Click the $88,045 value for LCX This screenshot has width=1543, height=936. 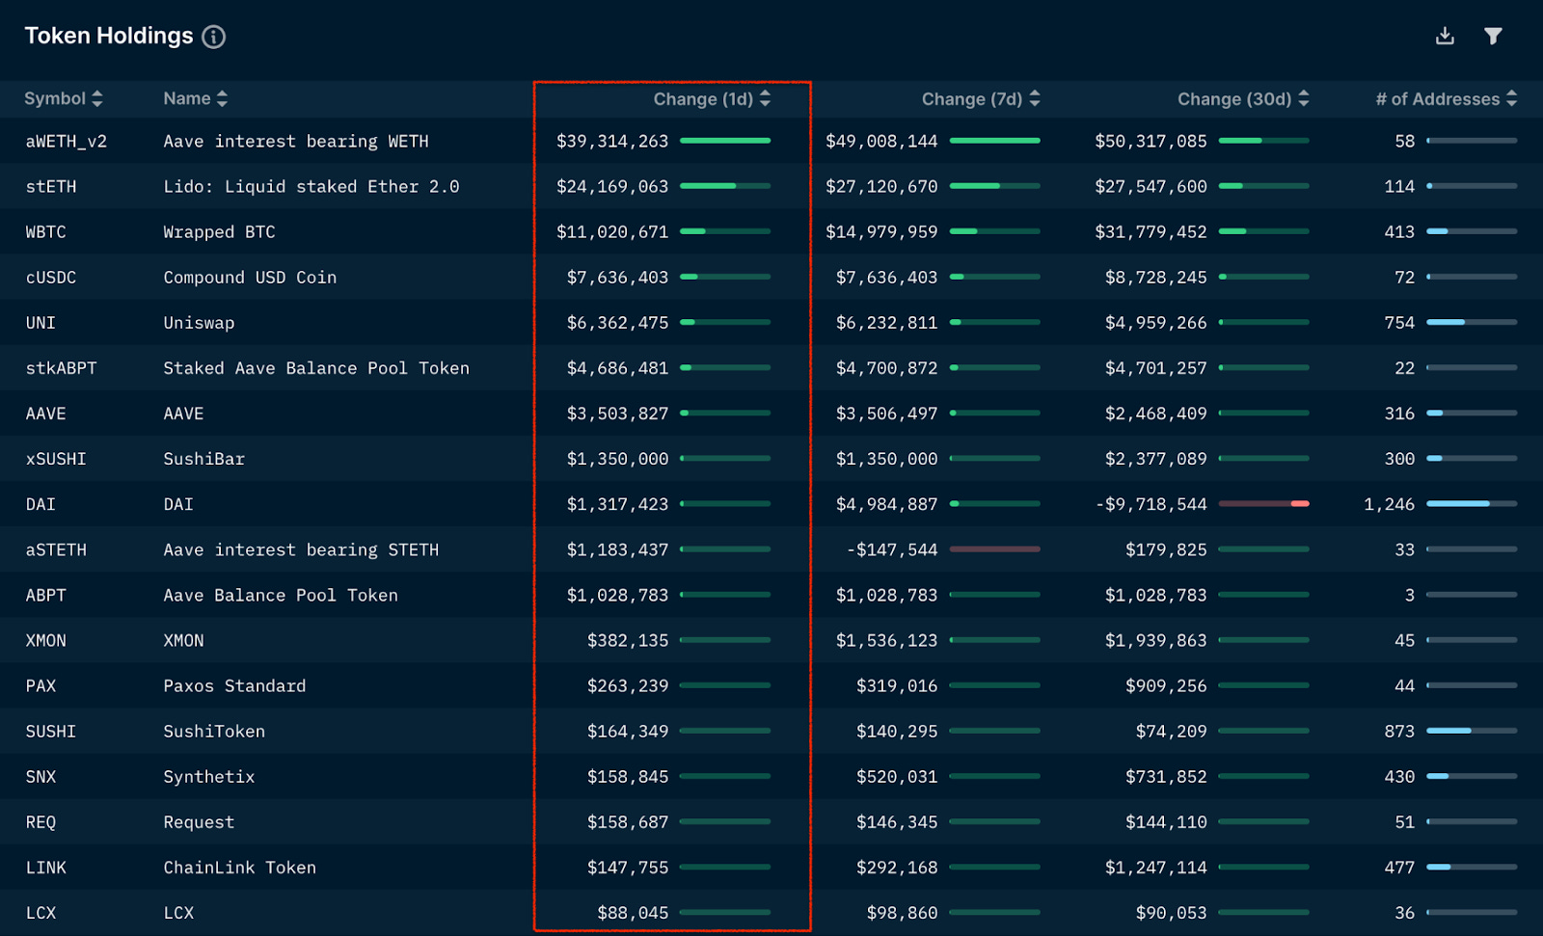pyautogui.click(x=633, y=913)
